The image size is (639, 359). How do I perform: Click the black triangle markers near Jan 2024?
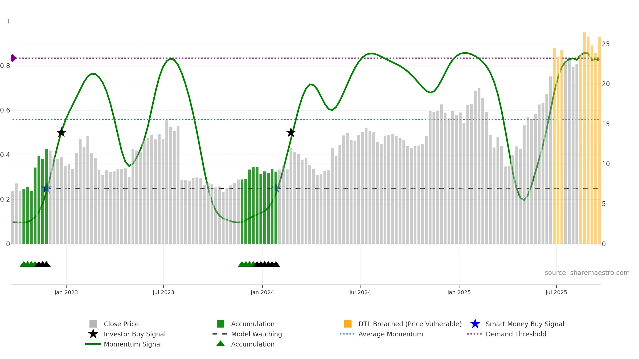click(x=267, y=264)
